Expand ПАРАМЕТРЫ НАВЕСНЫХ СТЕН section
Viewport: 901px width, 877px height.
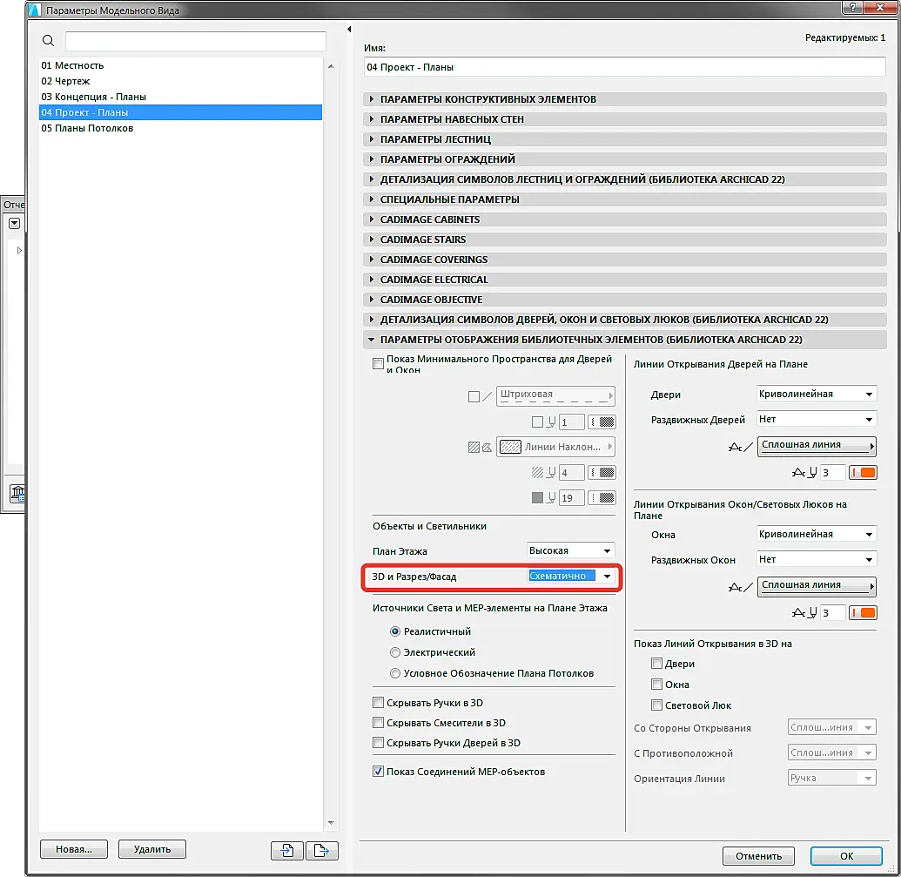(625, 119)
